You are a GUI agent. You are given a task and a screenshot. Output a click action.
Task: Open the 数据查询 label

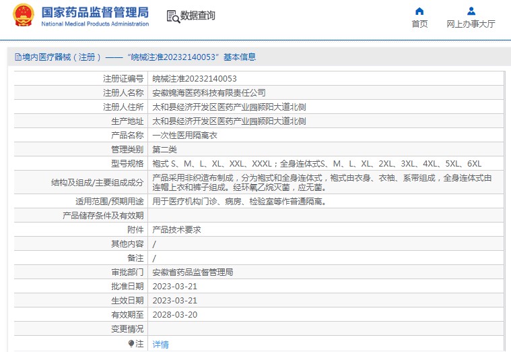pyautogui.click(x=198, y=16)
